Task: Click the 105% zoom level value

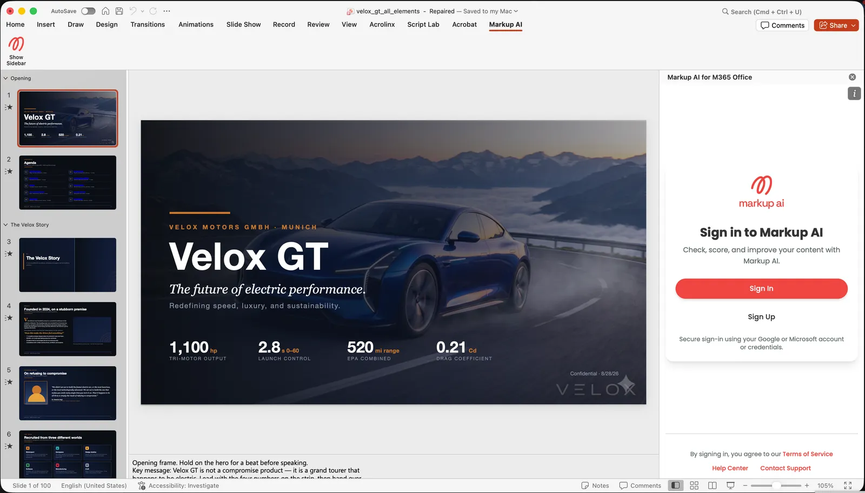Action: pyautogui.click(x=825, y=485)
